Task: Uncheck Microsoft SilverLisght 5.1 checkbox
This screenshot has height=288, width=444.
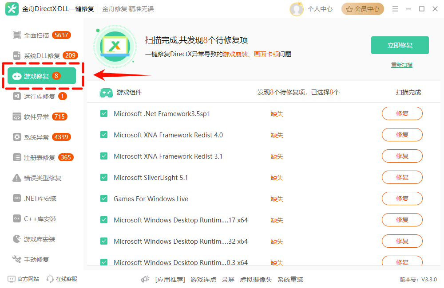Action: pos(104,177)
